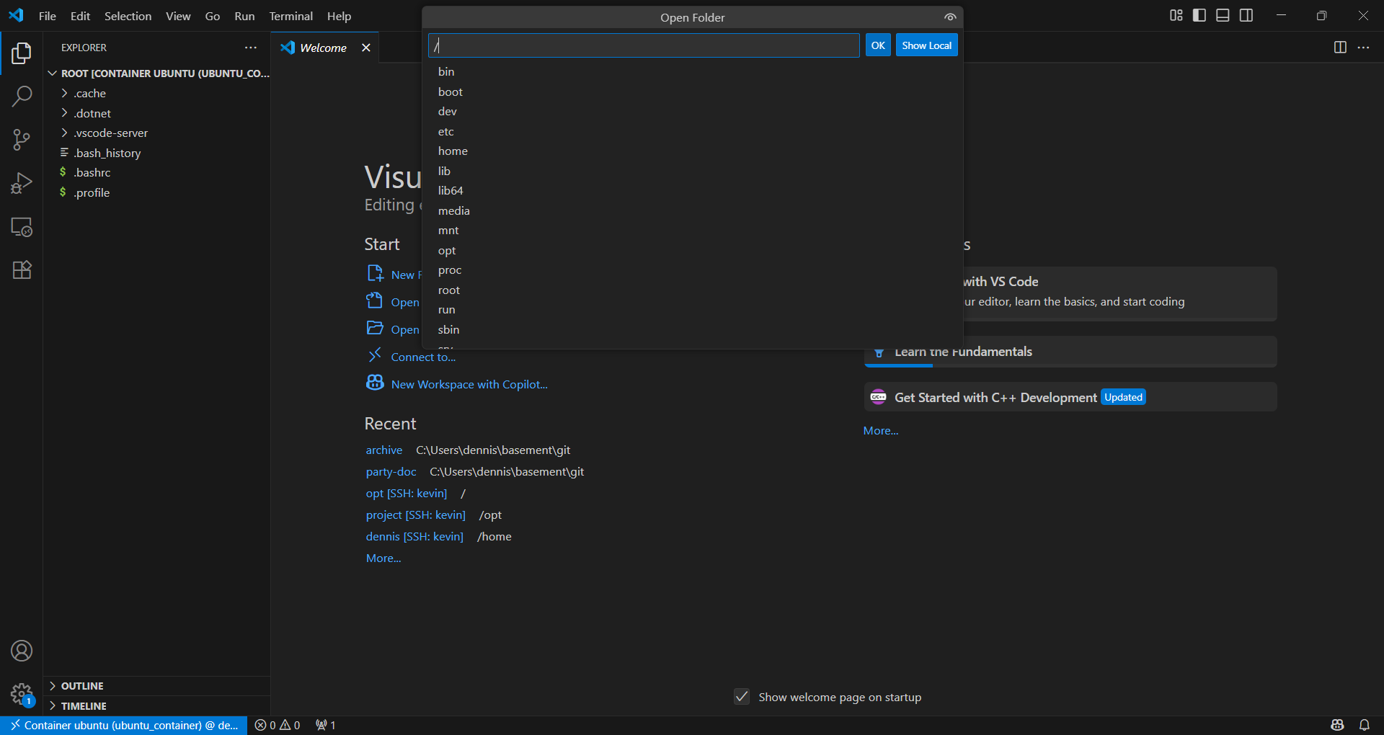1384x735 pixels.
Task: Open the Remote Explorer view
Action: [22, 227]
